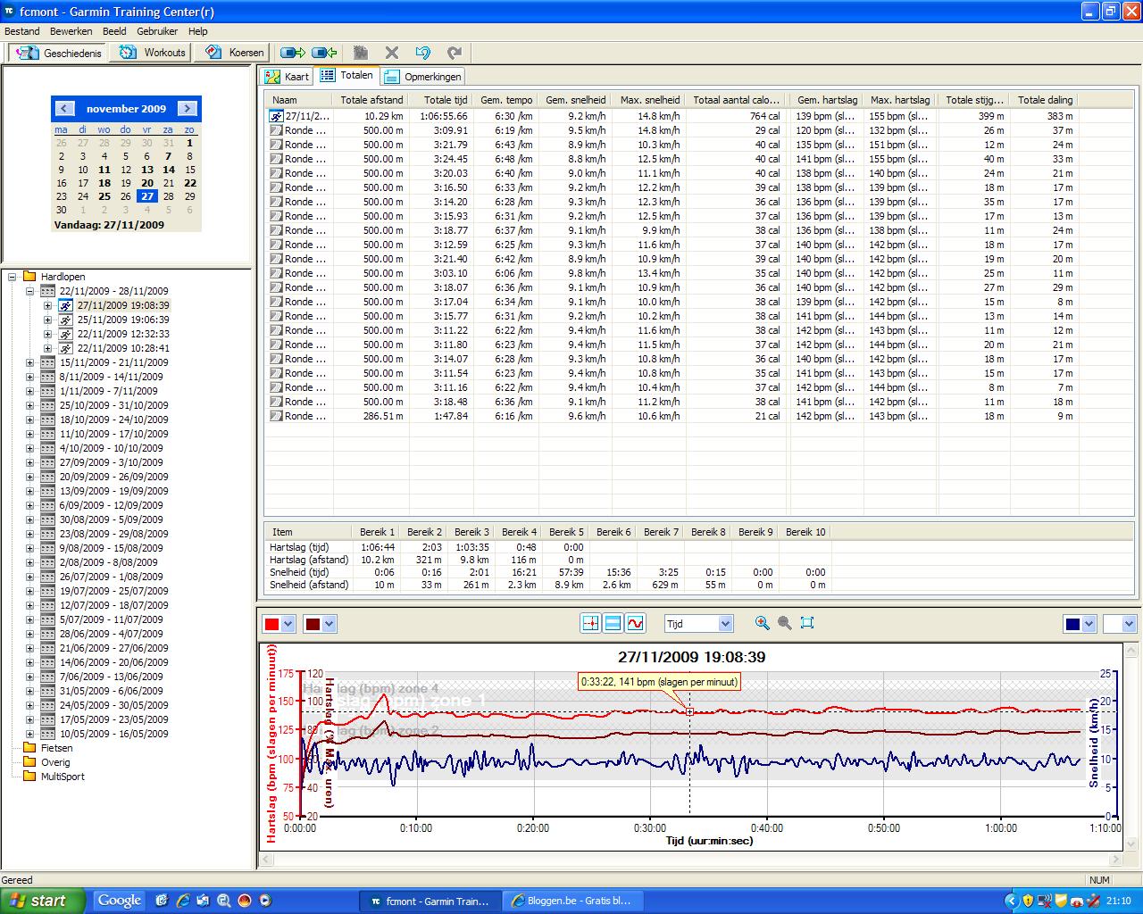Sort by the Max. hartslag column header
The image size is (1143, 914).
tap(900, 100)
